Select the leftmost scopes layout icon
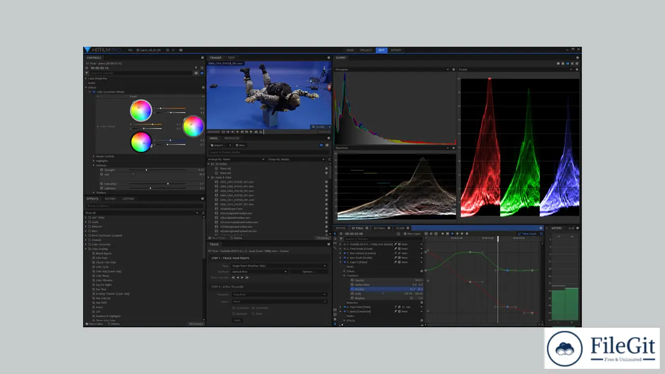The width and height of the screenshot is (665, 374). point(558,63)
